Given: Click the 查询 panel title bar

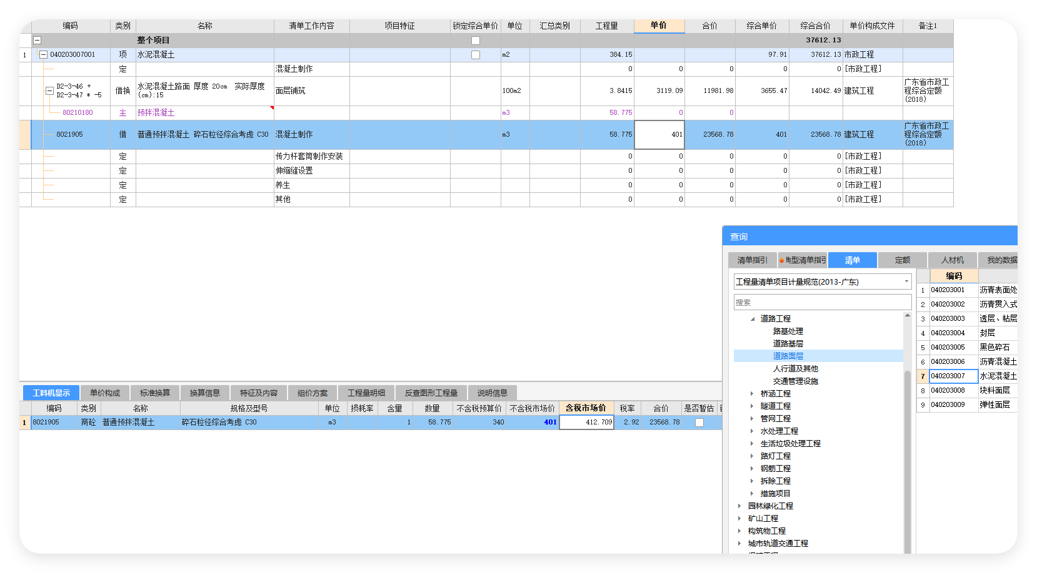Looking at the screenshot, I should pos(869,237).
